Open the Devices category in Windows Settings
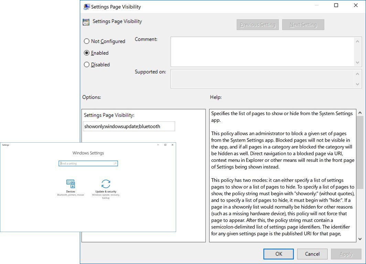The width and height of the screenshot is (366, 264). tap(71, 187)
